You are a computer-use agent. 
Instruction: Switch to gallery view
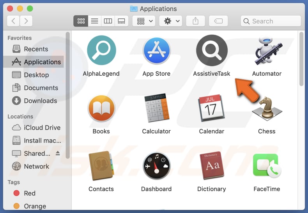pyautogui.click(x=121, y=21)
